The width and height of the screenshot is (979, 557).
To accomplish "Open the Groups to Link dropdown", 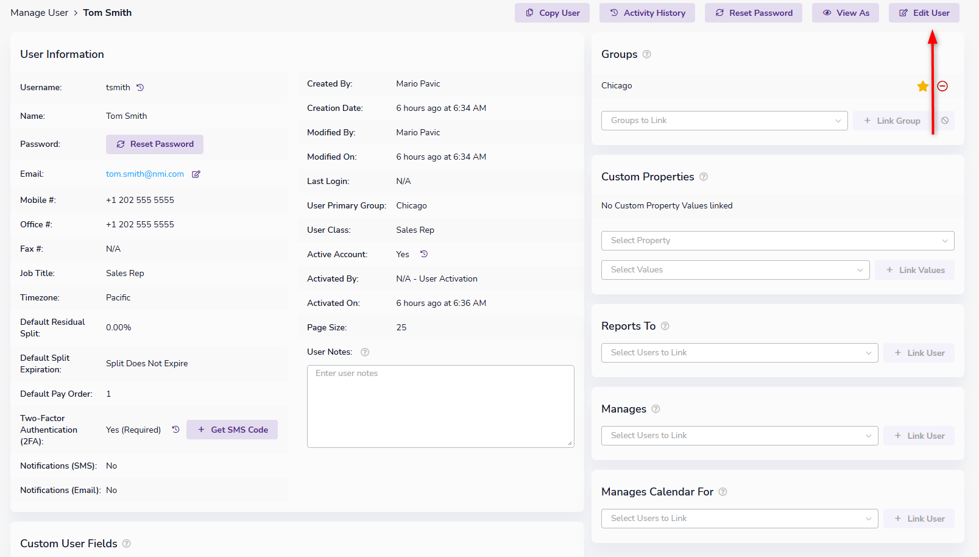I will pyautogui.click(x=724, y=121).
